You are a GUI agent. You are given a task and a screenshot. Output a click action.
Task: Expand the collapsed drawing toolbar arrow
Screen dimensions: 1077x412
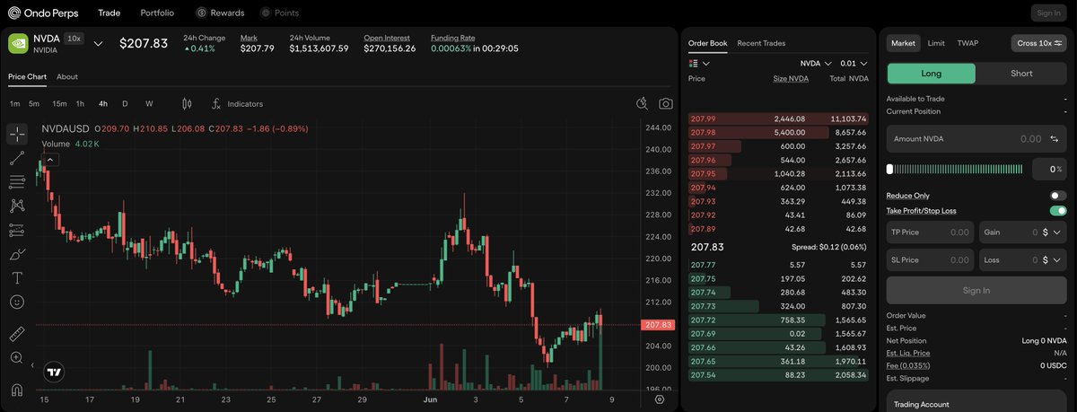coord(32,366)
